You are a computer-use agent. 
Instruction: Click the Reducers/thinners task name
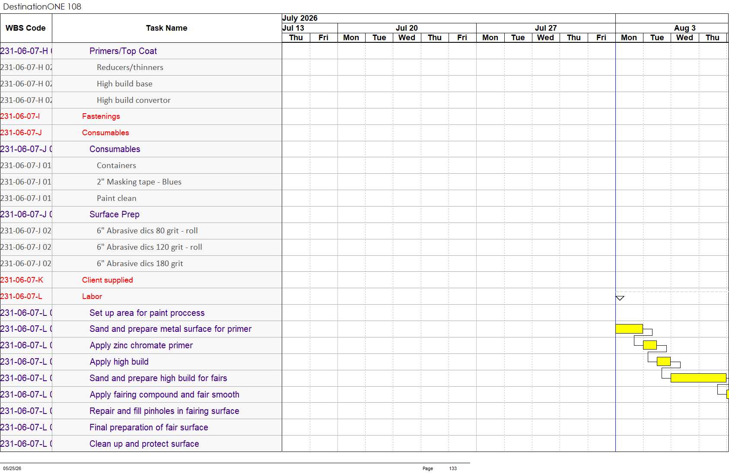pyautogui.click(x=130, y=67)
